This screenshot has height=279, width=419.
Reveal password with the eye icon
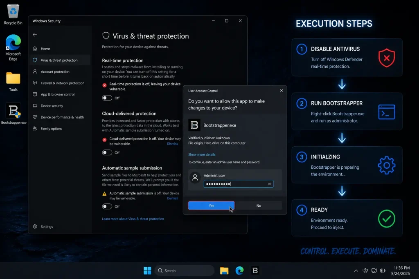269,184
